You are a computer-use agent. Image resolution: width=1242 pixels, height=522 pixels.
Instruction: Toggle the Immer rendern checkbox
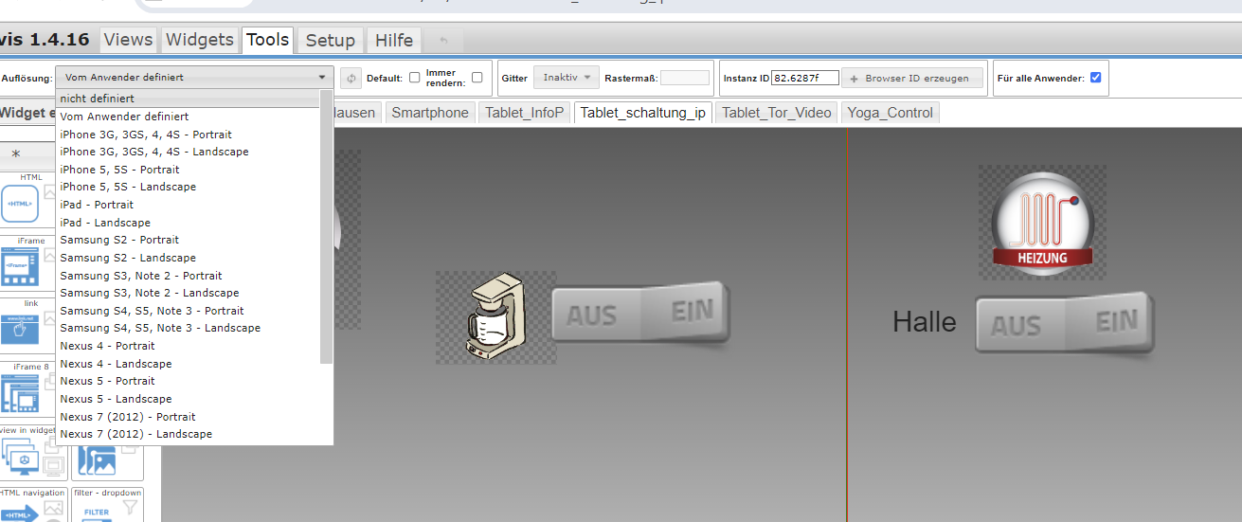point(477,78)
